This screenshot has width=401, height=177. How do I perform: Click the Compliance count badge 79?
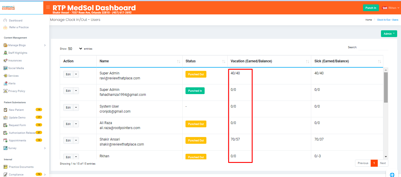(39, 174)
